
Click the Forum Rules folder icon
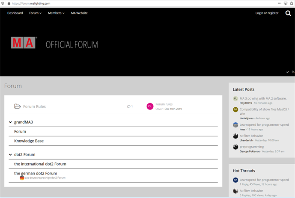click(18, 106)
